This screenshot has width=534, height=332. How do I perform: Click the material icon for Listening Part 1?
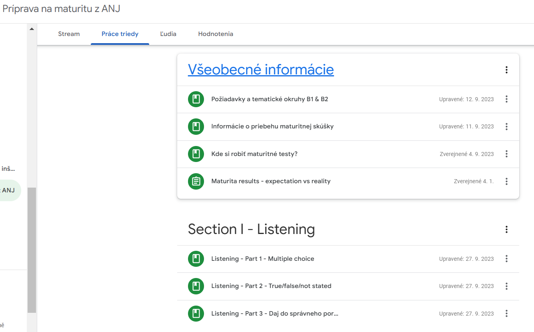pos(196,259)
